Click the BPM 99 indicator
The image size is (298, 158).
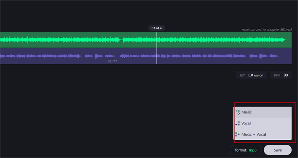coord(281,75)
